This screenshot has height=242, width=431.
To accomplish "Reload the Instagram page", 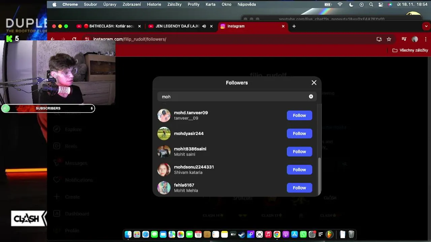I will tap(74, 39).
